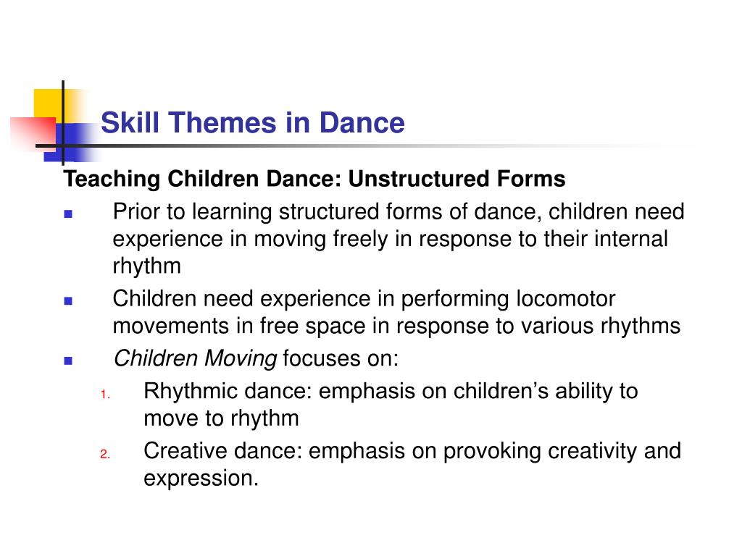
Task: Click the word 'rhythm' ending the first bullet
Action: [146, 266]
